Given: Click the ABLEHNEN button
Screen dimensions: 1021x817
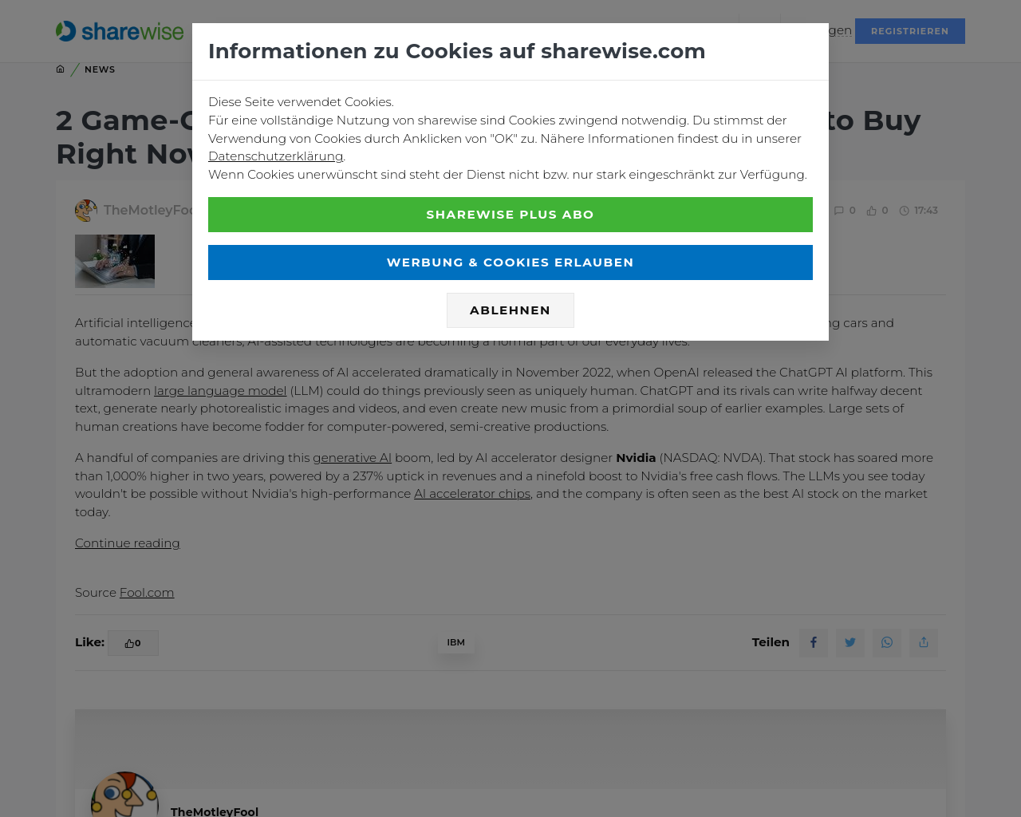Looking at the screenshot, I should (x=510, y=310).
